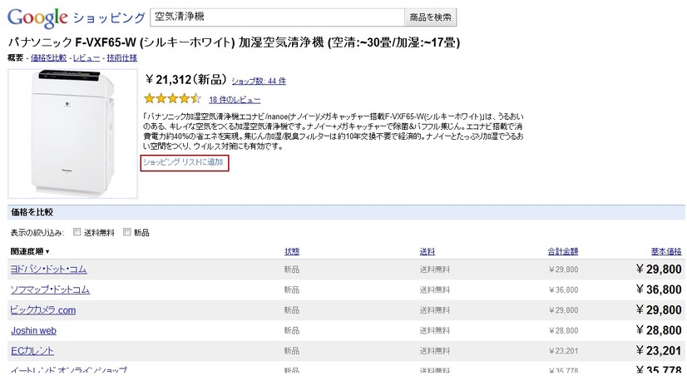Open the Joshin web shop link

pos(34,330)
